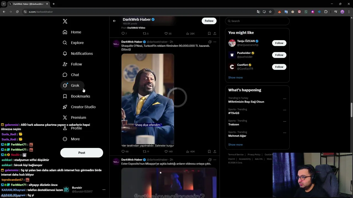Play the Shaquille O'Neal video
353x198 pixels.
pyautogui.click(x=148, y=100)
